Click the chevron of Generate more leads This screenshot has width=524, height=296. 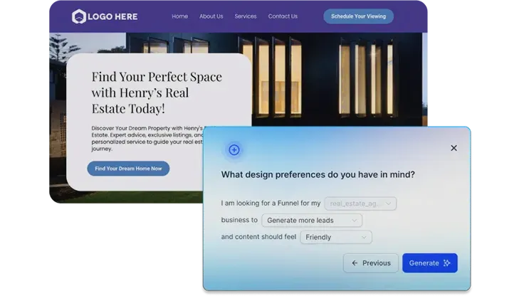pos(355,221)
